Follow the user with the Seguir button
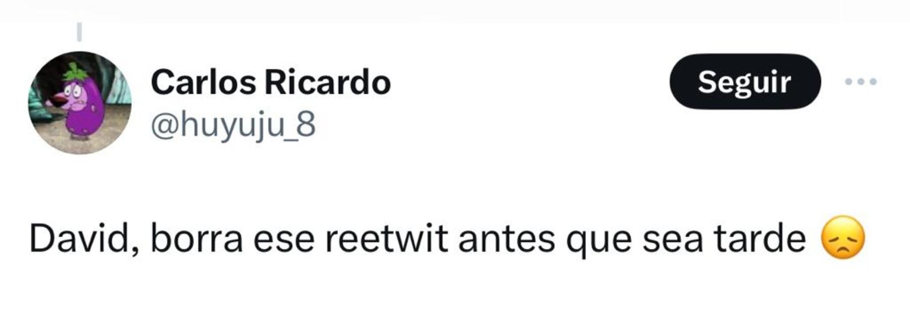The width and height of the screenshot is (910, 313). [745, 81]
